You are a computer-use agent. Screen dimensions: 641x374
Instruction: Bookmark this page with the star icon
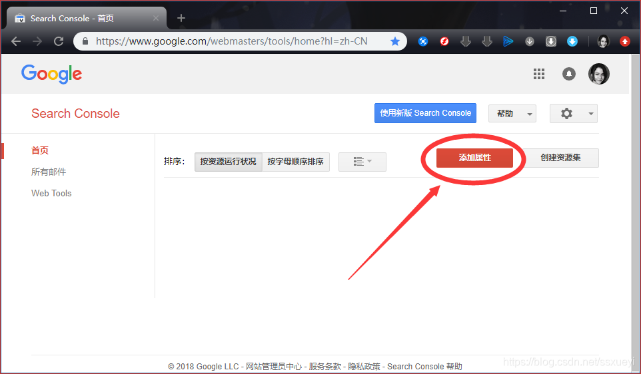(395, 41)
